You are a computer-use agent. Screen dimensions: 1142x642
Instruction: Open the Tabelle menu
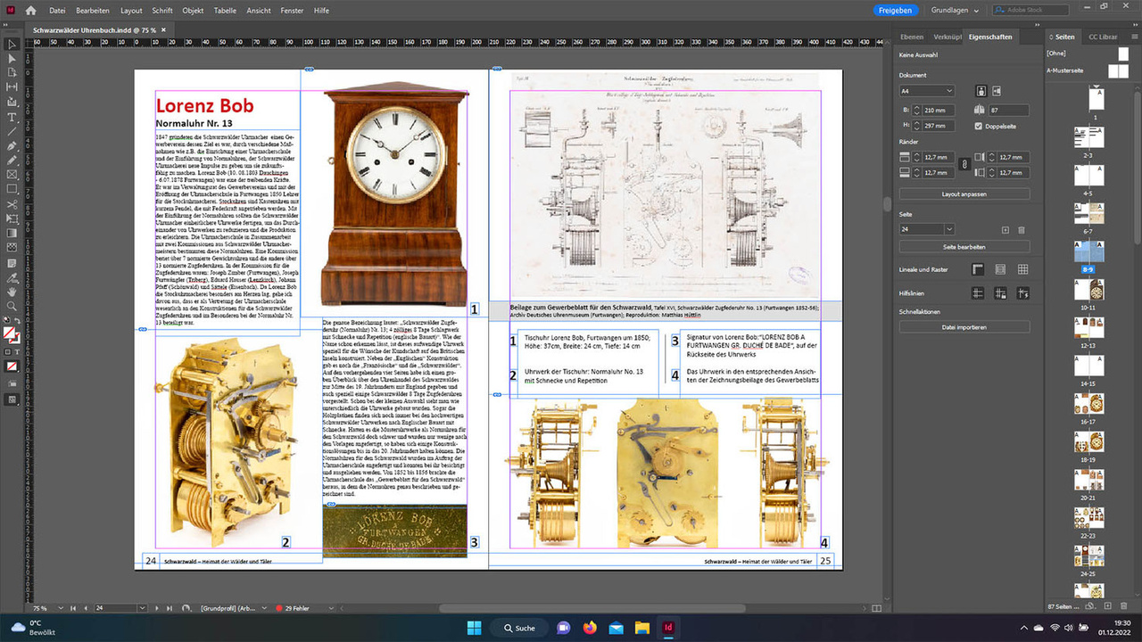coord(226,11)
